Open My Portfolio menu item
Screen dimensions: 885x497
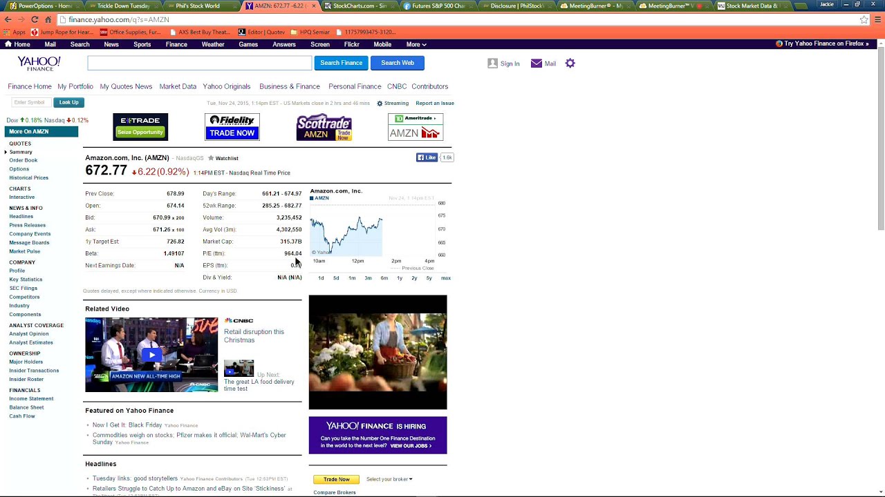[75, 86]
